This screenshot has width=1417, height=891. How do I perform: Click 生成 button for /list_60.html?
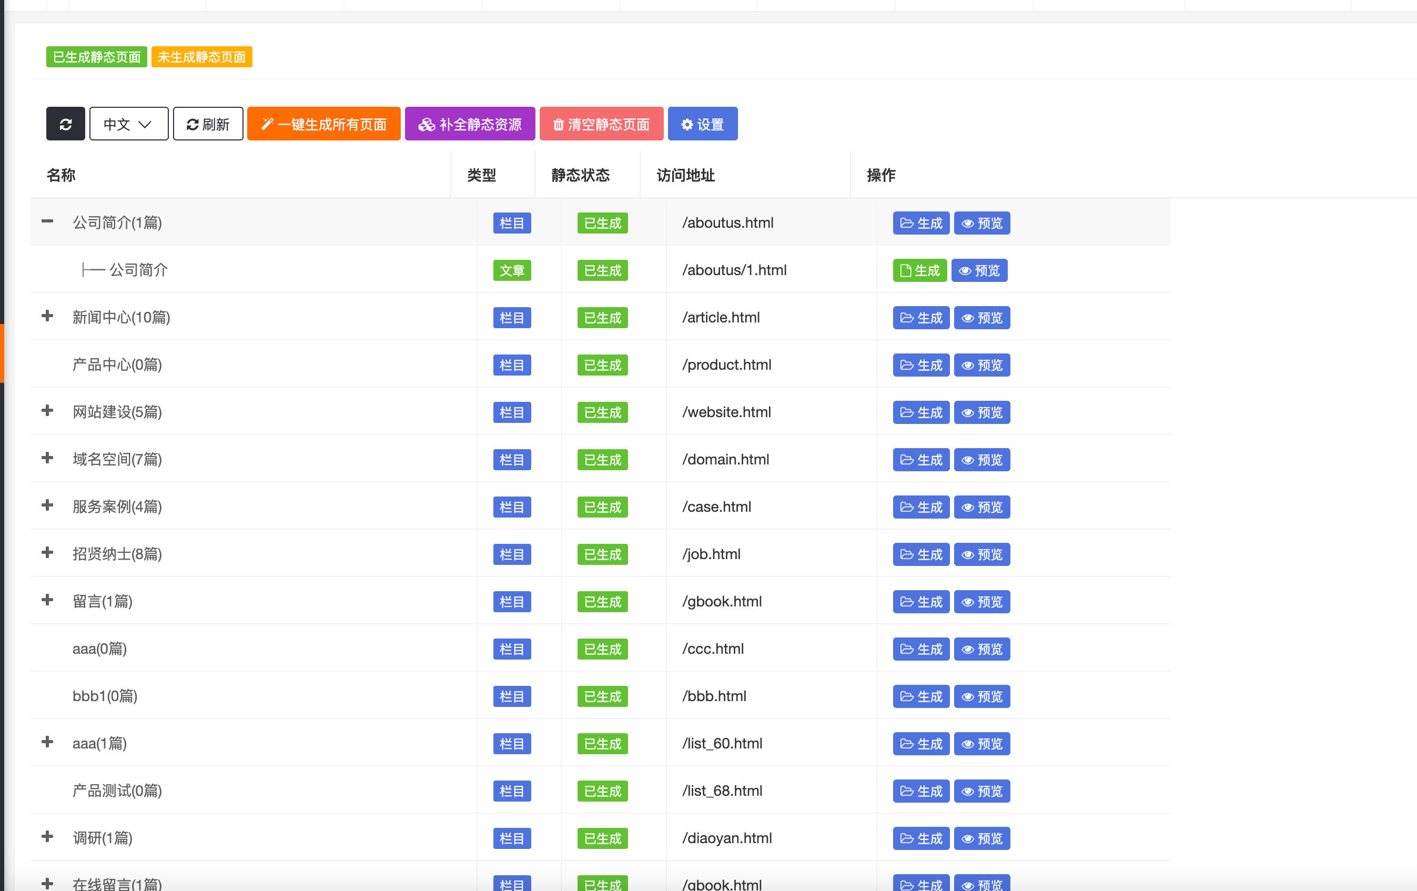[920, 744]
